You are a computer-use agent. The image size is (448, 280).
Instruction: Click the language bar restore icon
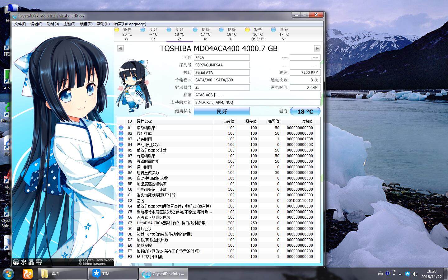tap(394, 272)
